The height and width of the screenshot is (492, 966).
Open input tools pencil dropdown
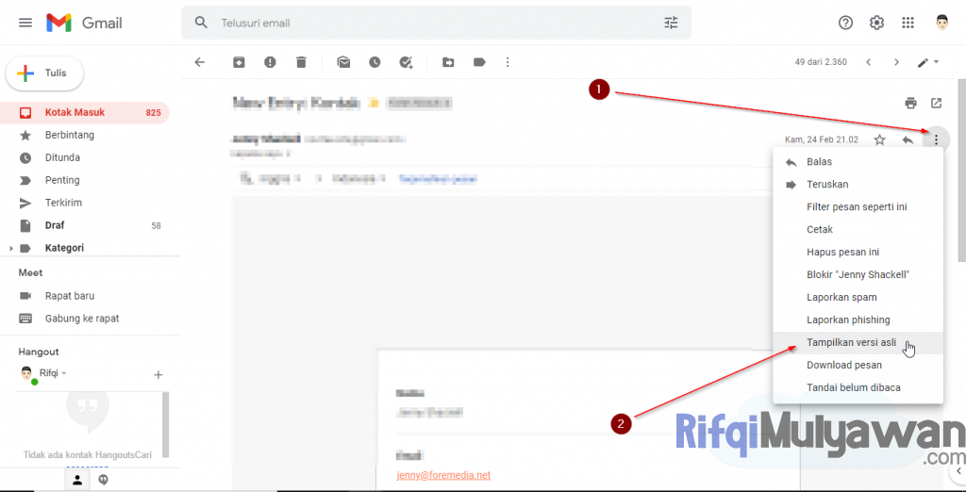(x=928, y=62)
